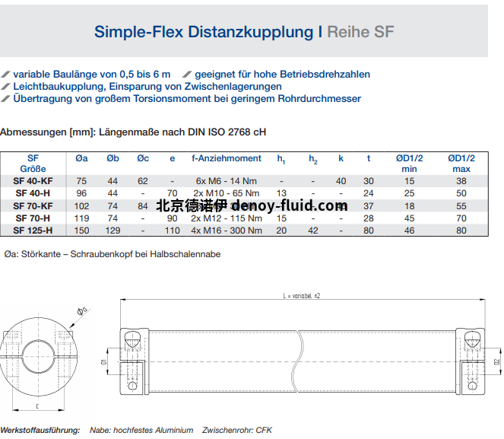Click '2x M12 - 115 Nm' torque cell

[227, 218]
